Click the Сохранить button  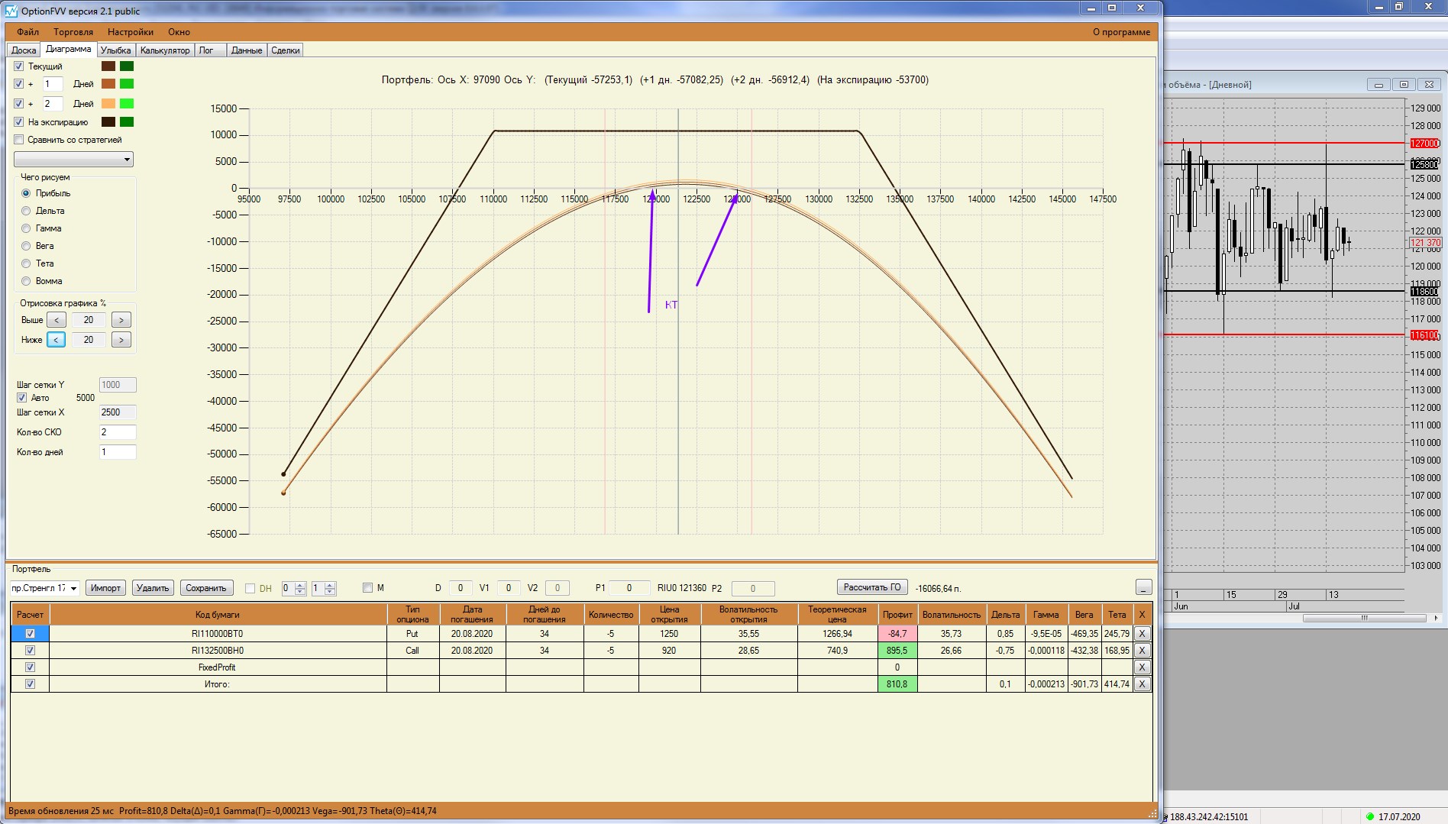(206, 588)
